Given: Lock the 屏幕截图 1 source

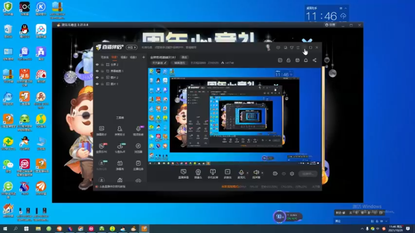Looking at the screenshot, I should (x=102, y=71).
